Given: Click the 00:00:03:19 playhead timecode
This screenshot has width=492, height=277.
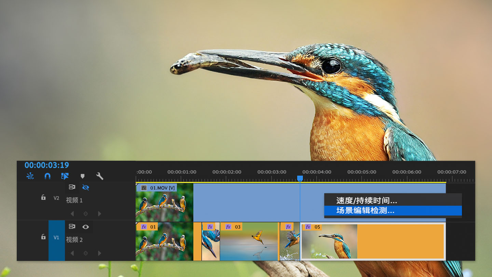Looking at the screenshot, I should [x=47, y=165].
